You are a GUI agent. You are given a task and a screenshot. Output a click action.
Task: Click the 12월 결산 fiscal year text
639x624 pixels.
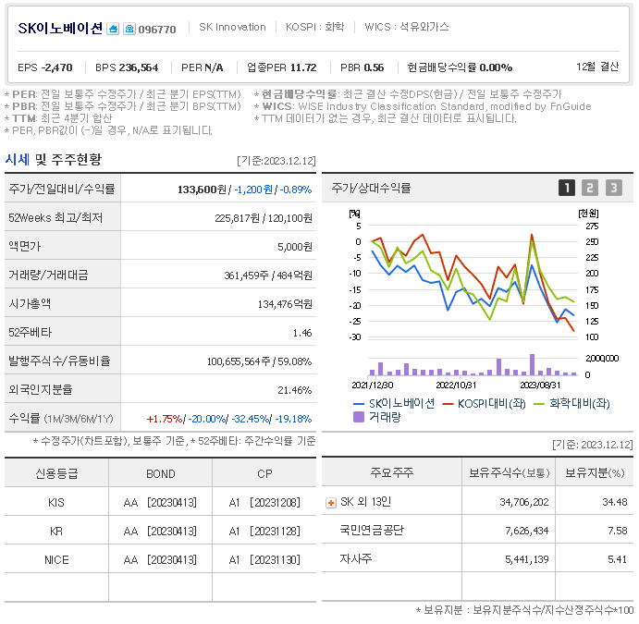pyautogui.click(x=597, y=67)
